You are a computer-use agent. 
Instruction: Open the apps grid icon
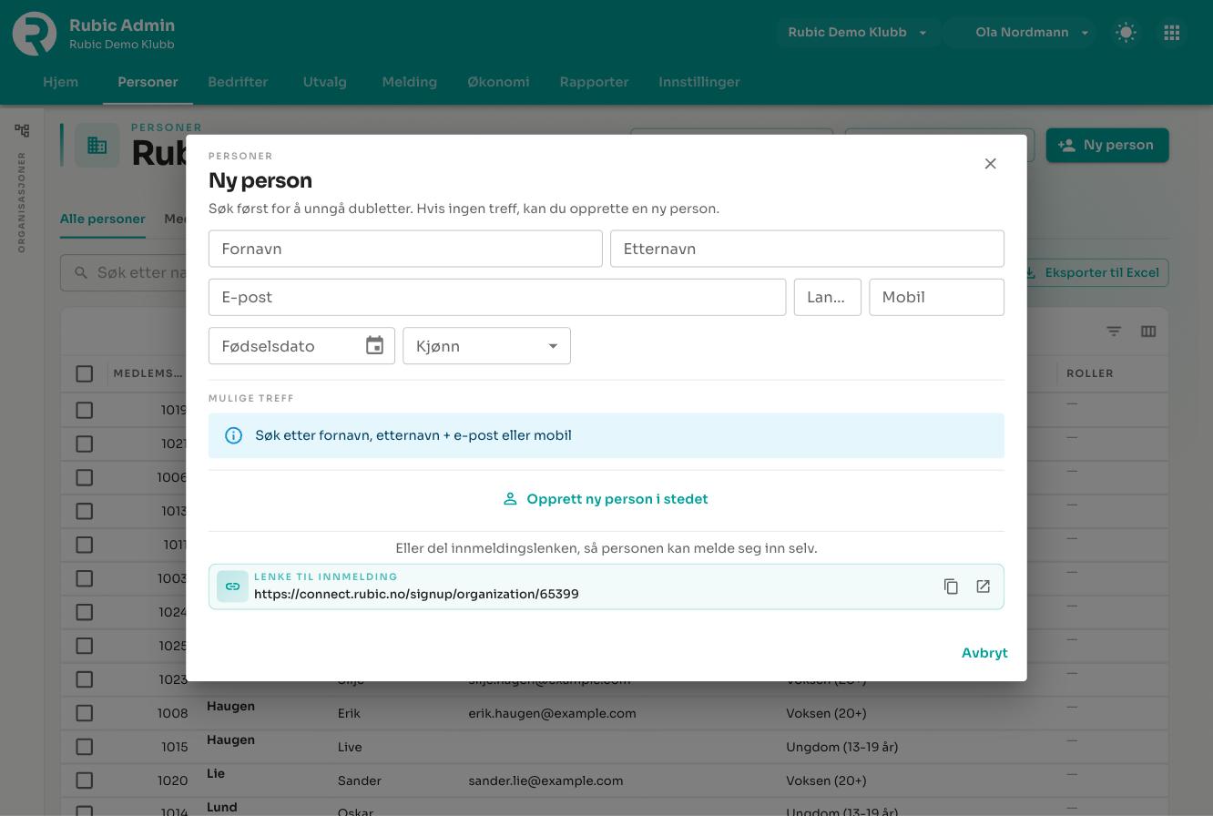(1172, 33)
